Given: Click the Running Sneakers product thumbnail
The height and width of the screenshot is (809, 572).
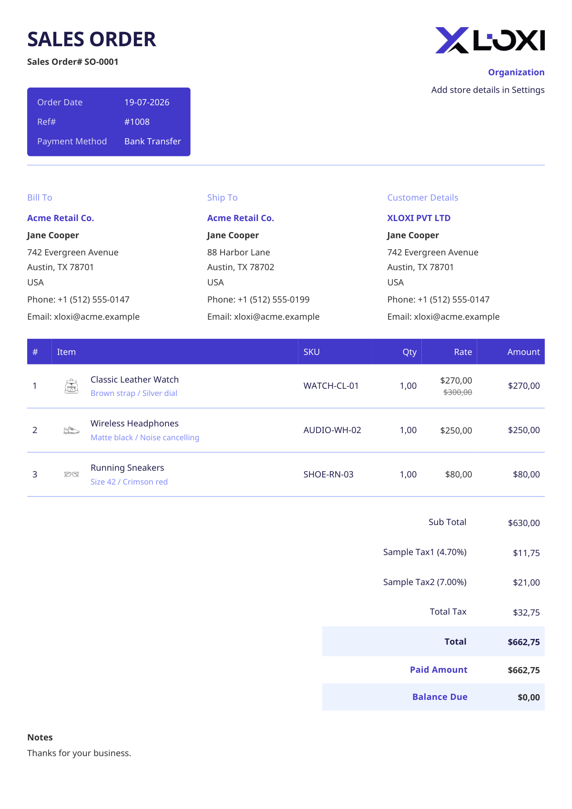Looking at the screenshot, I should [x=71, y=474].
